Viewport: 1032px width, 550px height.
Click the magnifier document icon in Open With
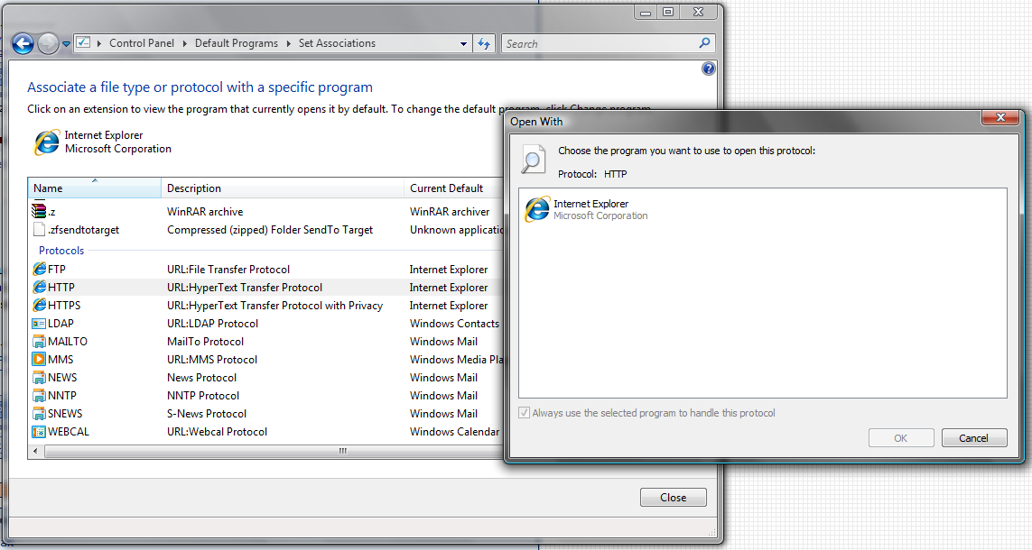click(x=533, y=159)
